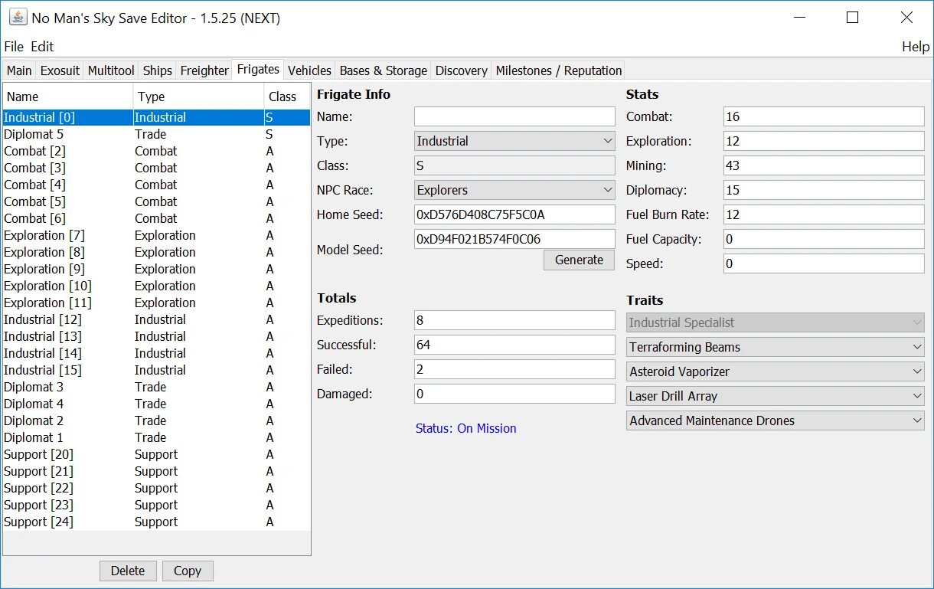The image size is (934, 589).
Task: Select the Diplomat 5 frigate row
Action: click(156, 134)
